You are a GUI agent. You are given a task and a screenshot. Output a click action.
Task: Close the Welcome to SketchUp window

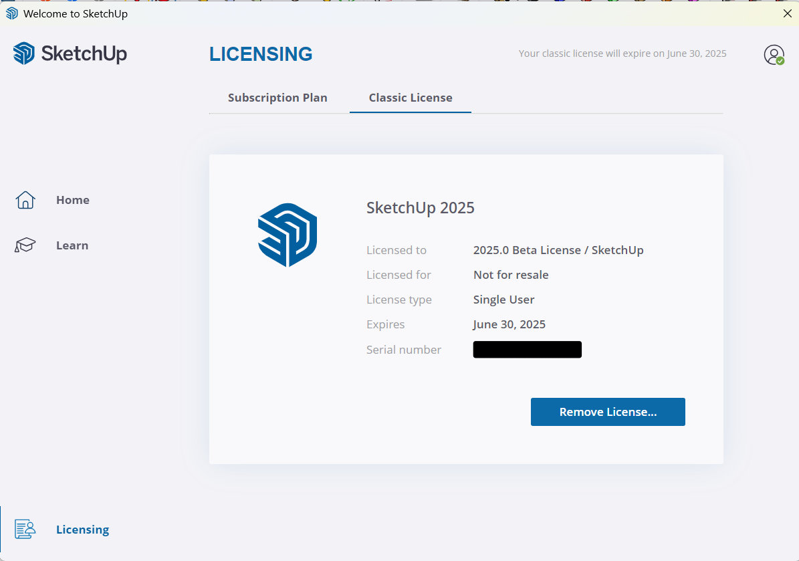coord(787,13)
